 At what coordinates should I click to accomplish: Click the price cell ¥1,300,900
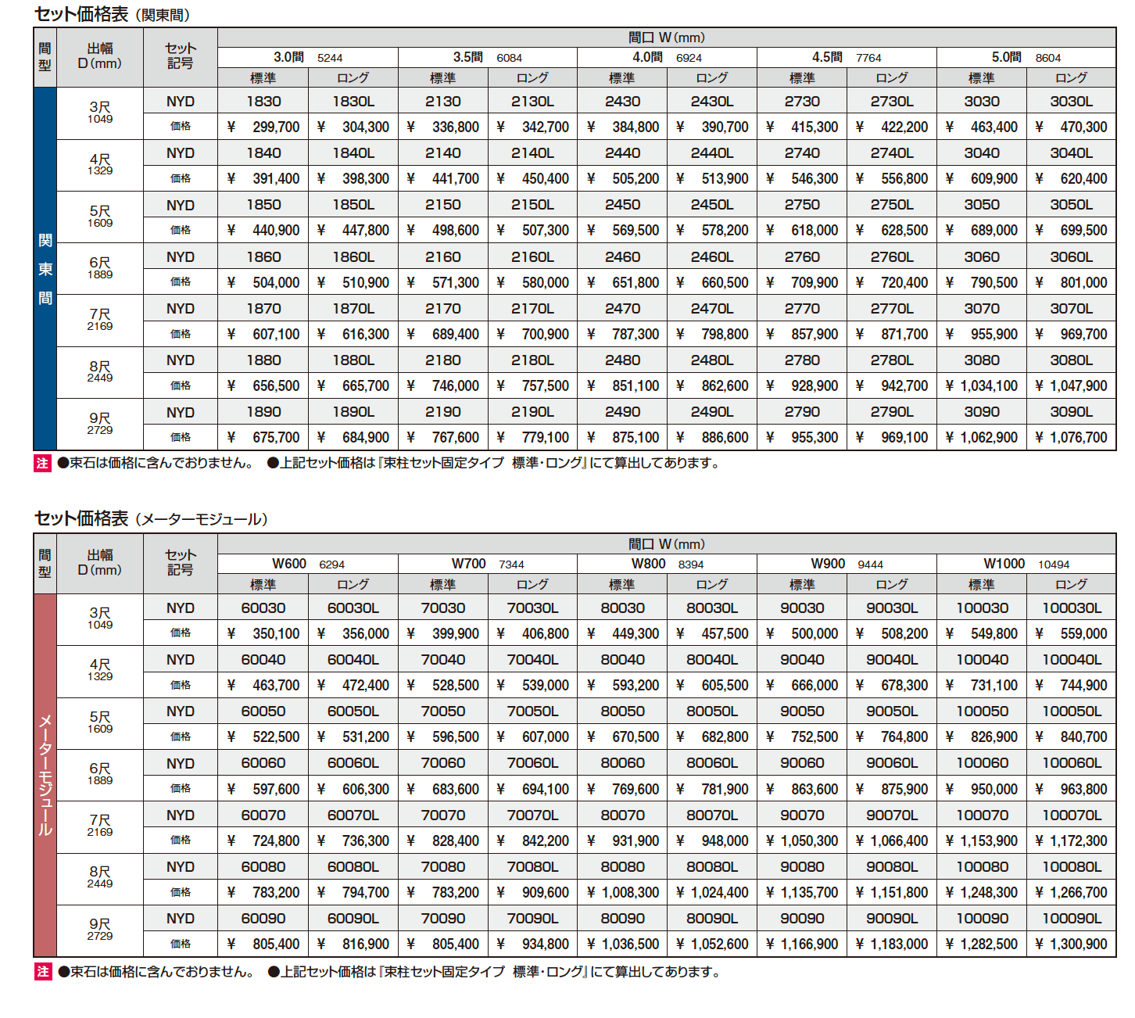tap(1071, 945)
